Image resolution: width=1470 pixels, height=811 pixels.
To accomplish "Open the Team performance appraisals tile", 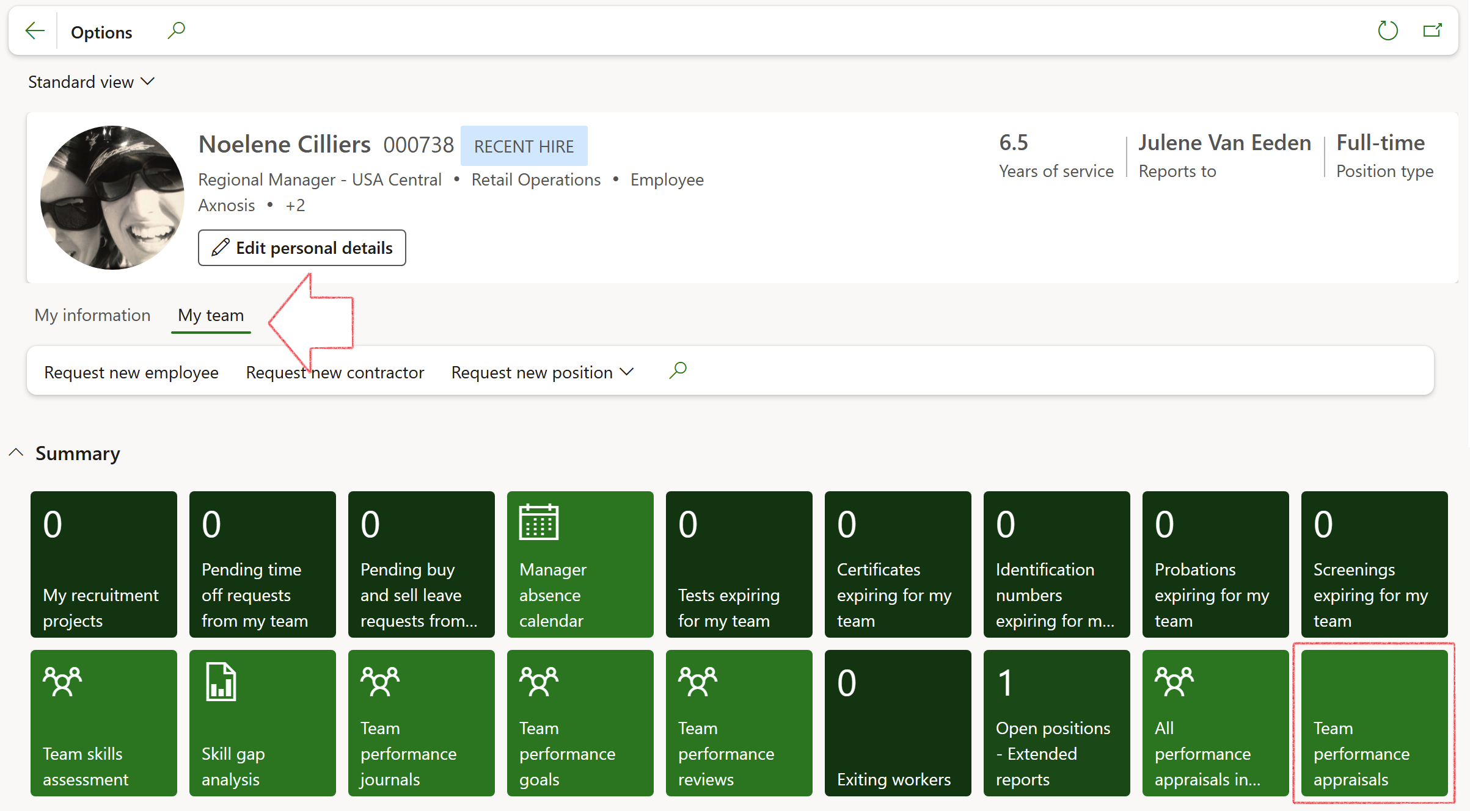I will coord(1374,723).
